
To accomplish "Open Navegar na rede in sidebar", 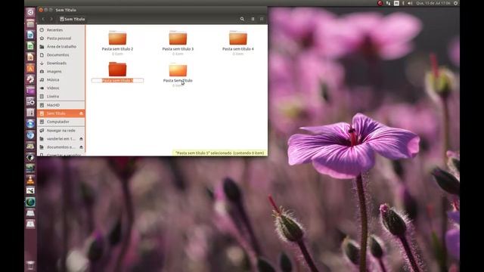I will 60,131.
